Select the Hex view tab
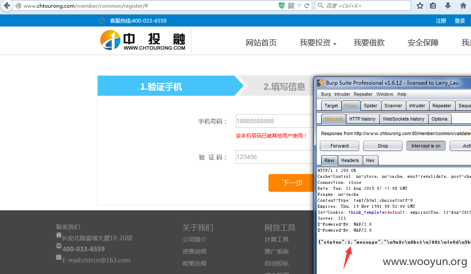Viewport: 471px width, 274px height. 370,160
